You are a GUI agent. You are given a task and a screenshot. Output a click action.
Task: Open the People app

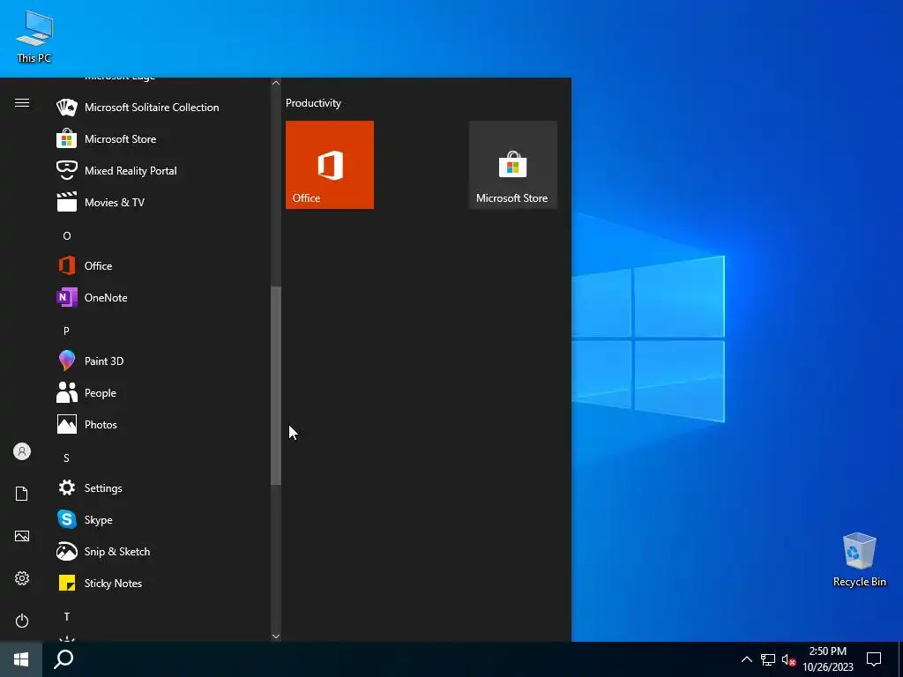[161, 392]
